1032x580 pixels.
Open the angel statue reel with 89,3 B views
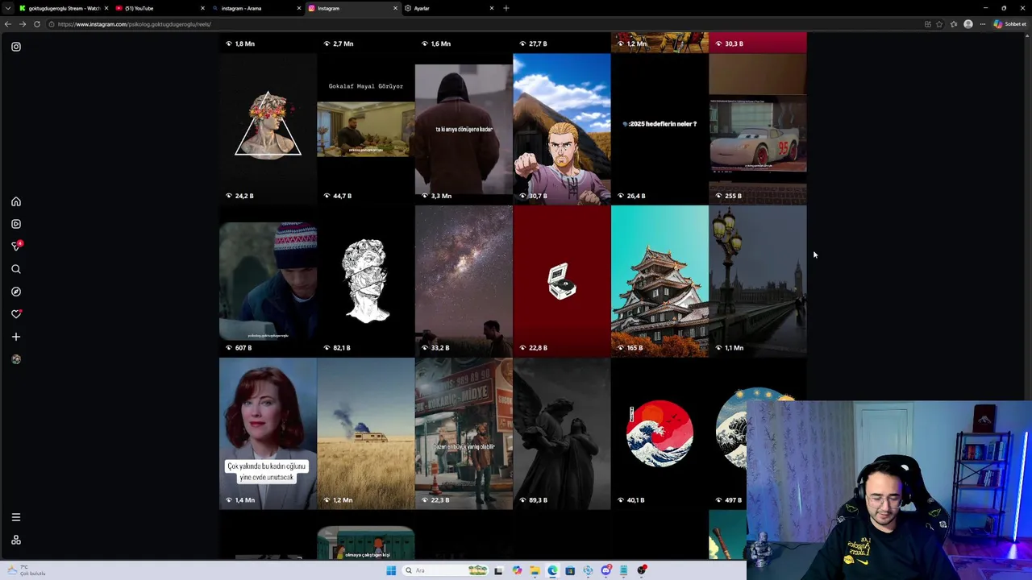click(x=562, y=433)
